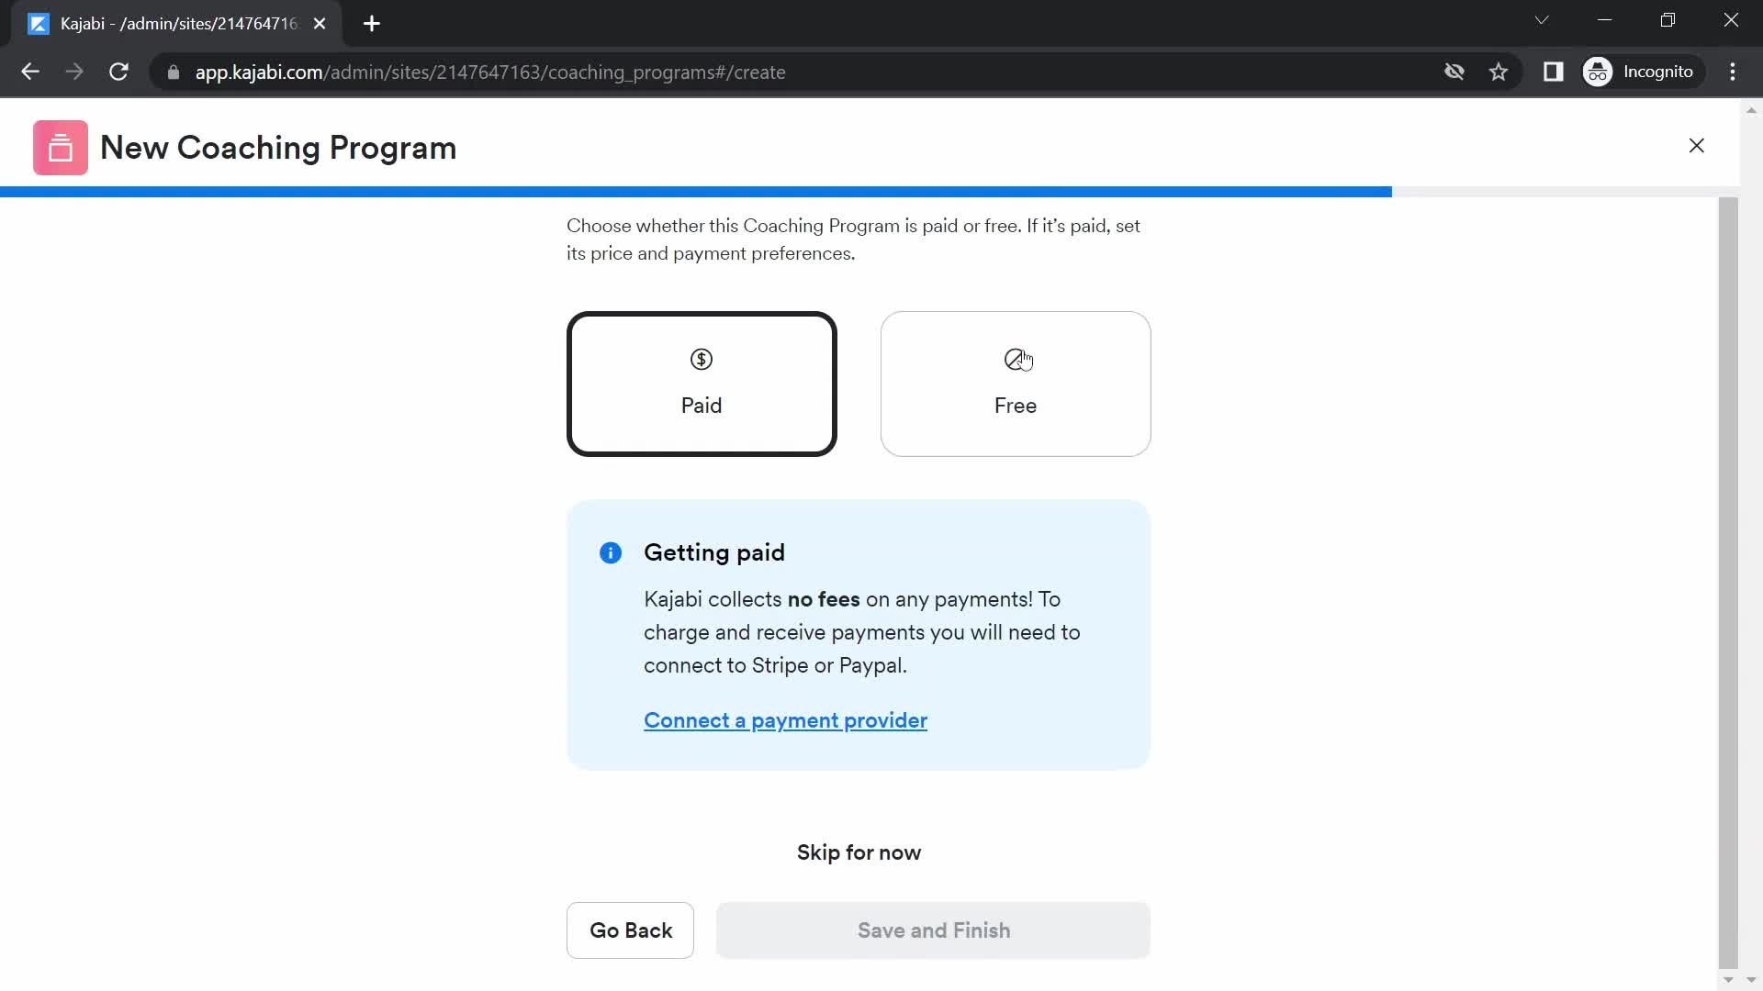Click the Getting paid info icon

coord(611,552)
